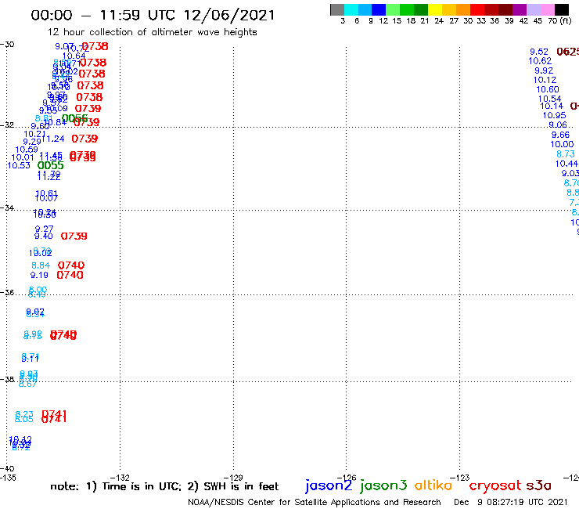Screen dimensions: 579x509
Task: Click the '70 (ft)' scale label
Action: [x=559, y=21]
